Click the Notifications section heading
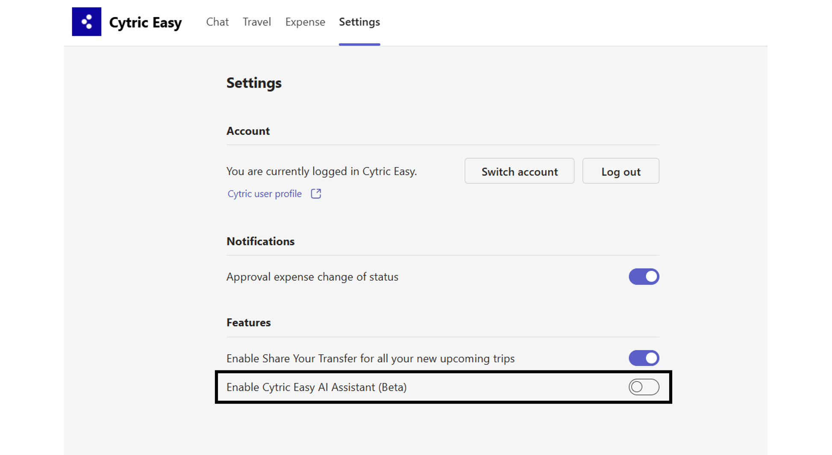 [260, 241]
